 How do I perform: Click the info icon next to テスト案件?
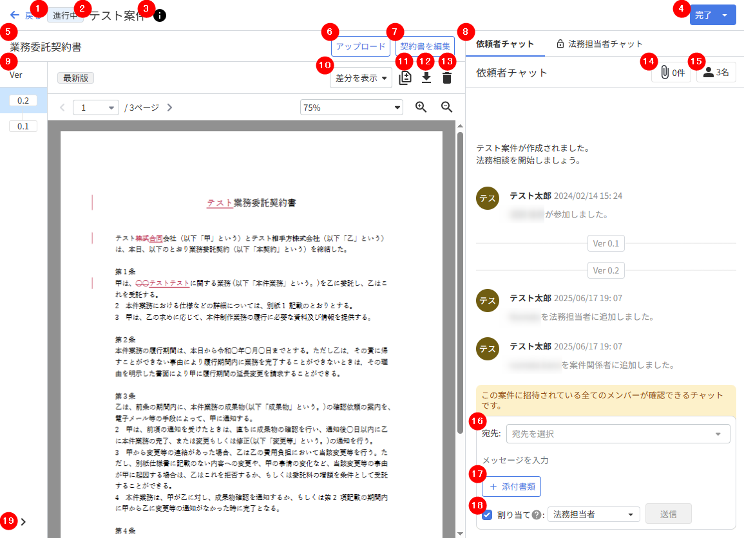point(160,15)
